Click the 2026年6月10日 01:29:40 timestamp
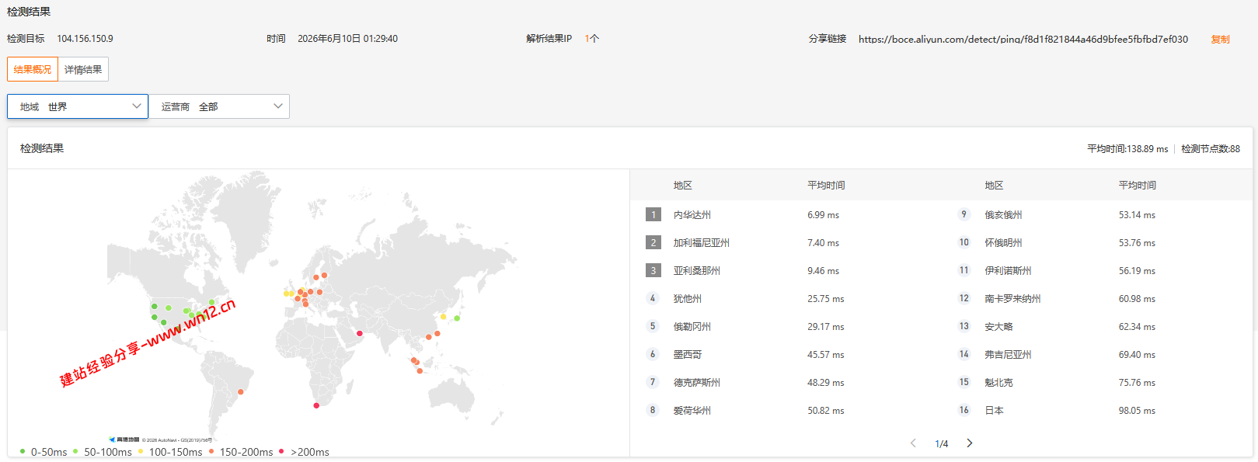 [347, 38]
